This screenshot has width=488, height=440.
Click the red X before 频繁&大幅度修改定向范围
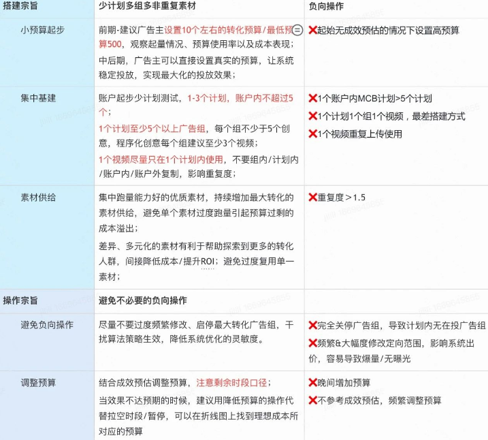pos(312,343)
